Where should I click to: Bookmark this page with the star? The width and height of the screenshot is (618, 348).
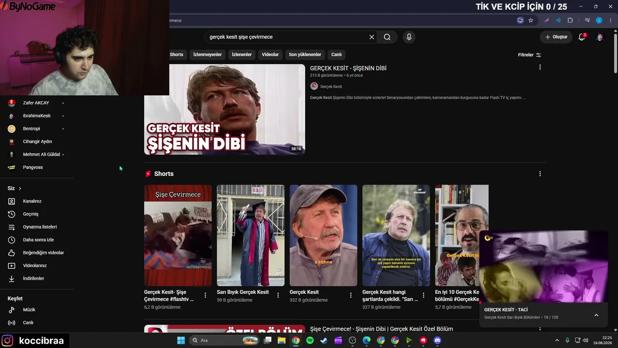(531, 20)
